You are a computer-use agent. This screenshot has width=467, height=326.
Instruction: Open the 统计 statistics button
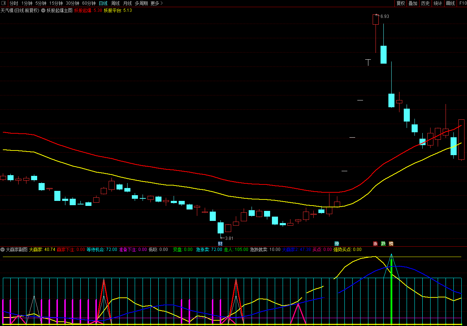438,3
